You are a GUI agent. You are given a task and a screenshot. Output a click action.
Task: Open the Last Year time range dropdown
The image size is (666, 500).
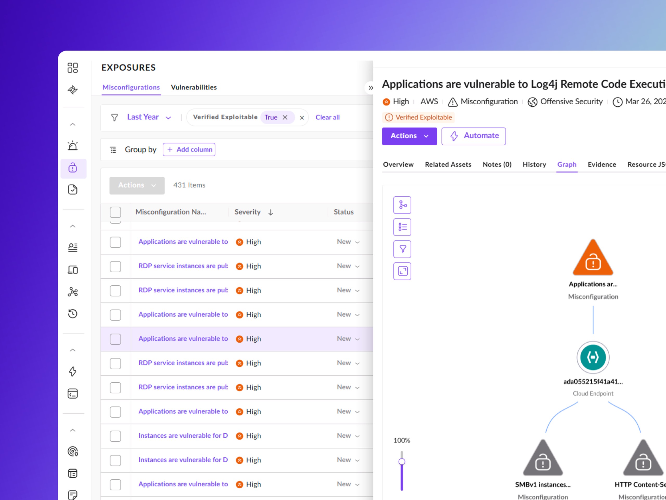pos(149,117)
